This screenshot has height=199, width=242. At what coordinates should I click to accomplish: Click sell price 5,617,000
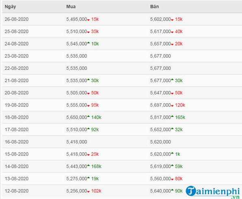click(x=160, y=32)
